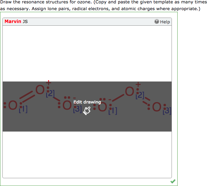The height and width of the screenshot is (186, 207).
Task: Select oxygen atom [1] in left structure
Action: 13,106
